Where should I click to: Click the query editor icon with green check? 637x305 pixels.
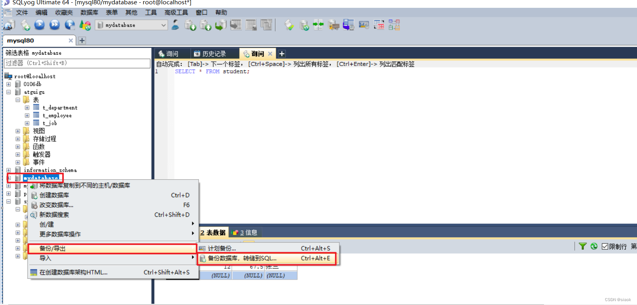click(289, 25)
